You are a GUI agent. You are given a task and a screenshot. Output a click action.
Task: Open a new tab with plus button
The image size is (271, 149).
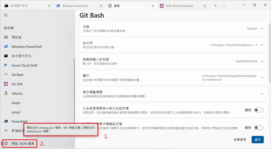pyautogui.click(x=215, y=6)
